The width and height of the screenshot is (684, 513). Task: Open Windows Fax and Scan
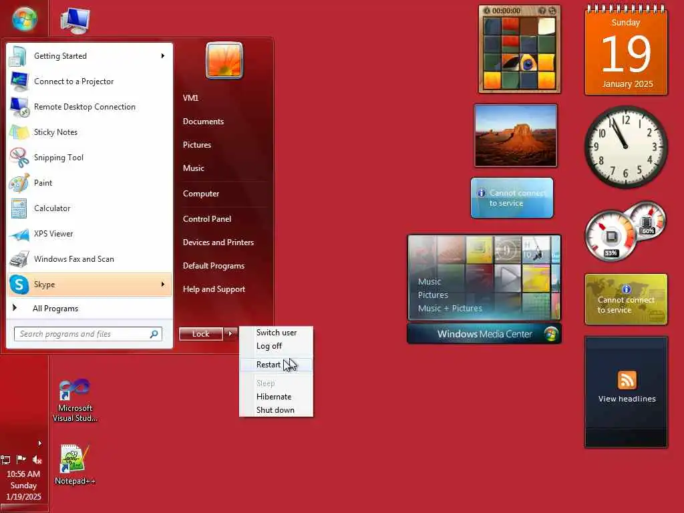90,259
